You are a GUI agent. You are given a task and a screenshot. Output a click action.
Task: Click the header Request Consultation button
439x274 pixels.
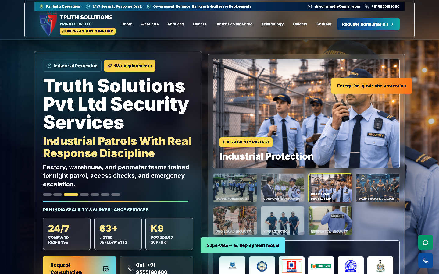click(x=368, y=24)
